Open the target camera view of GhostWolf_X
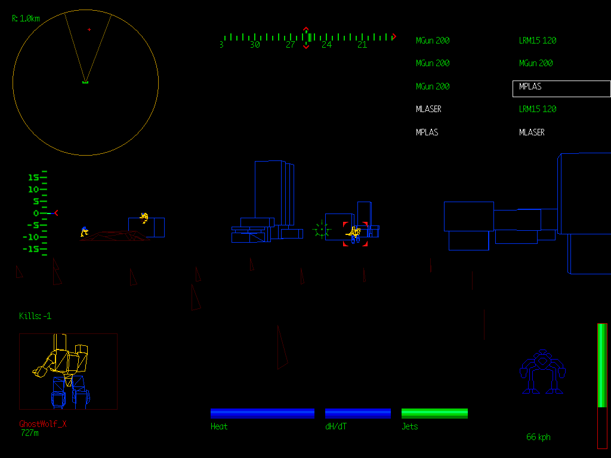Viewport: 611px width, 458px height. (x=68, y=371)
